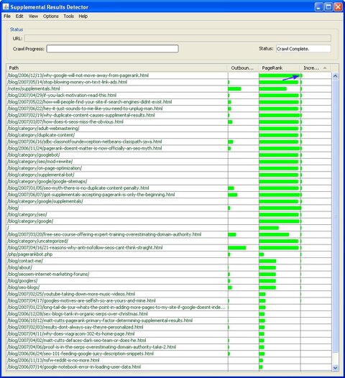Select row matt-cutts-defaces-dark-seo-team-or-does-he
Image resolution: width=345 pixels, height=378 pixels.
pyautogui.click(x=169, y=341)
